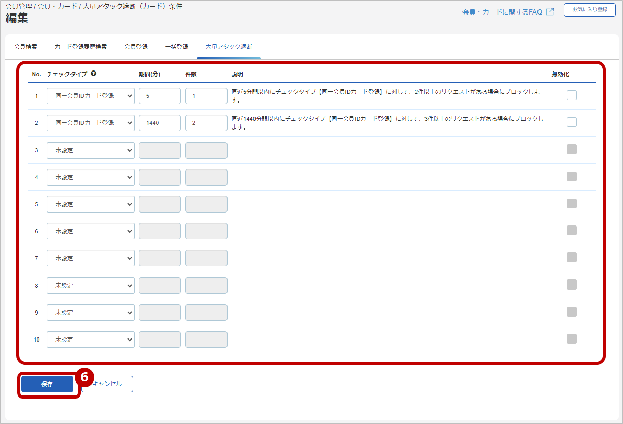Image resolution: width=623 pixels, height=424 pixels.
Task: Click 無効化 column header
Action: tap(560, 74)
